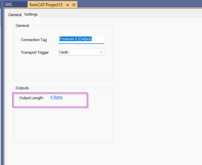Click the General group box heading
Screen dimensions: 202x165
(22, 25)
